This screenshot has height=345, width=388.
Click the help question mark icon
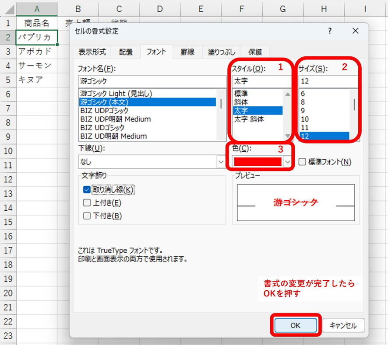click(x=330, y=31)
